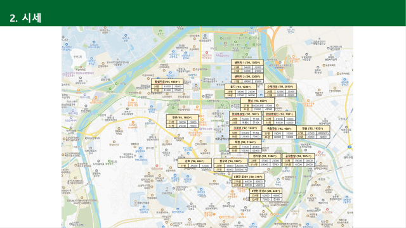Click the 햇님 ('93, 660) table header
The image size is (406, 228).
click(x=257, y=101)
